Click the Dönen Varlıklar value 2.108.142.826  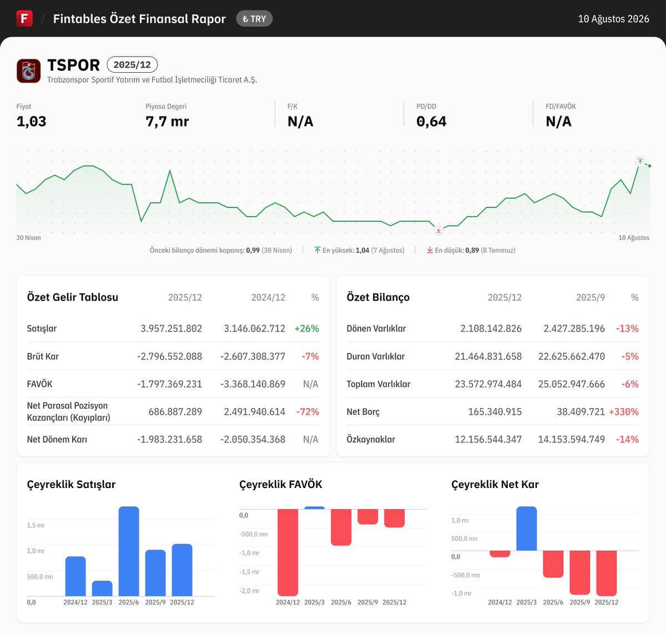click(x=491, y=328)
